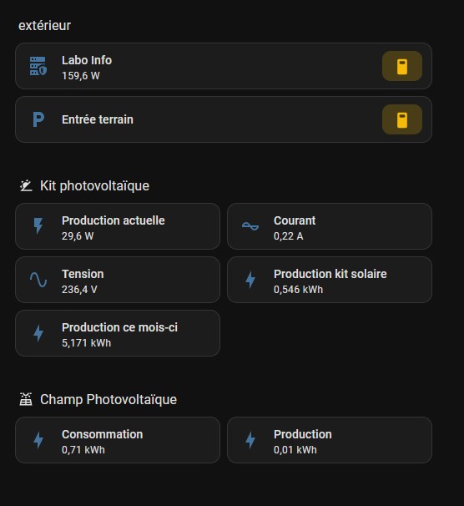This screenshot has height=506, width=464.
Task: Open Production ce mois-ci 5,171 kWh card
Action: click(118, 333)
